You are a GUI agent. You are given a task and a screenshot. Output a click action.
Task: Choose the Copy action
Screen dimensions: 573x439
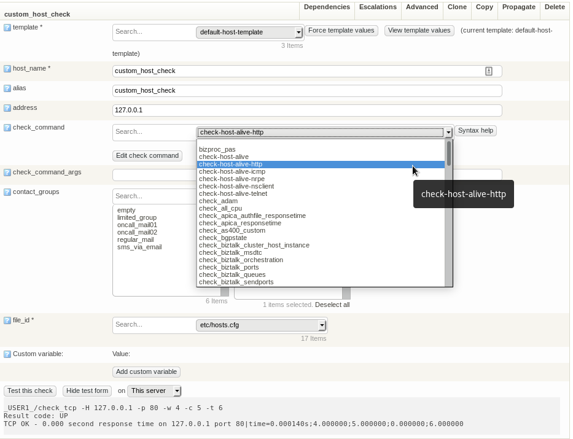coord(485,7)
